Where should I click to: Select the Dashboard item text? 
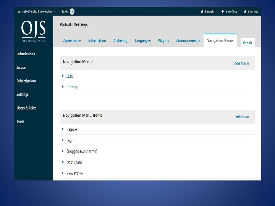click(74, 162)
